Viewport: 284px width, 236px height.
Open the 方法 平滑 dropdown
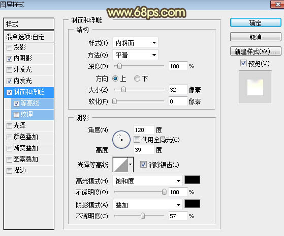135,55
